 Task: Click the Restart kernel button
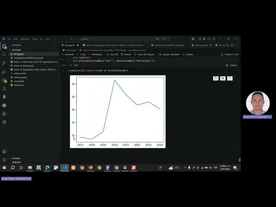pos(126,54)
